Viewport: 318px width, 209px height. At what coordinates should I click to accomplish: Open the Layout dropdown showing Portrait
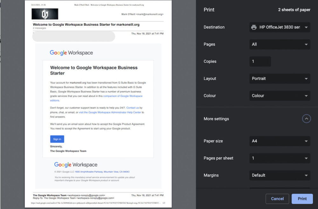280,78
